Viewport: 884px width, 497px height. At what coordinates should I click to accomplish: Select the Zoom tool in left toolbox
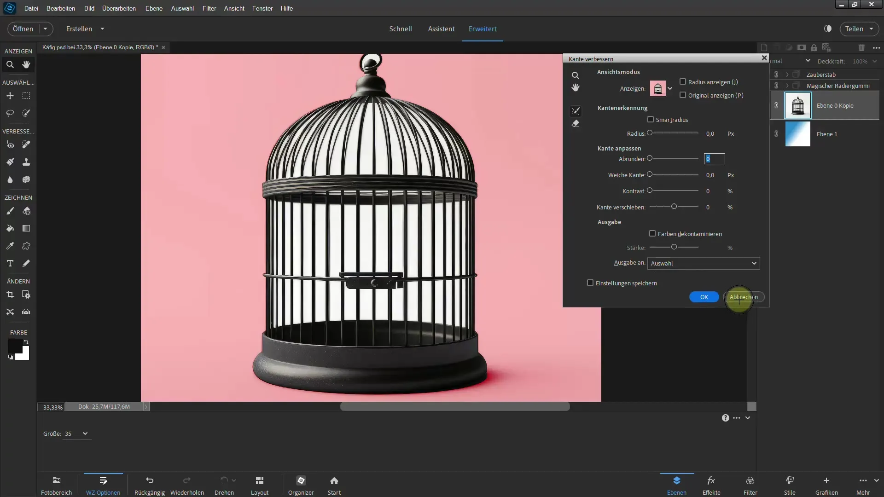click(x=10, y=64)
